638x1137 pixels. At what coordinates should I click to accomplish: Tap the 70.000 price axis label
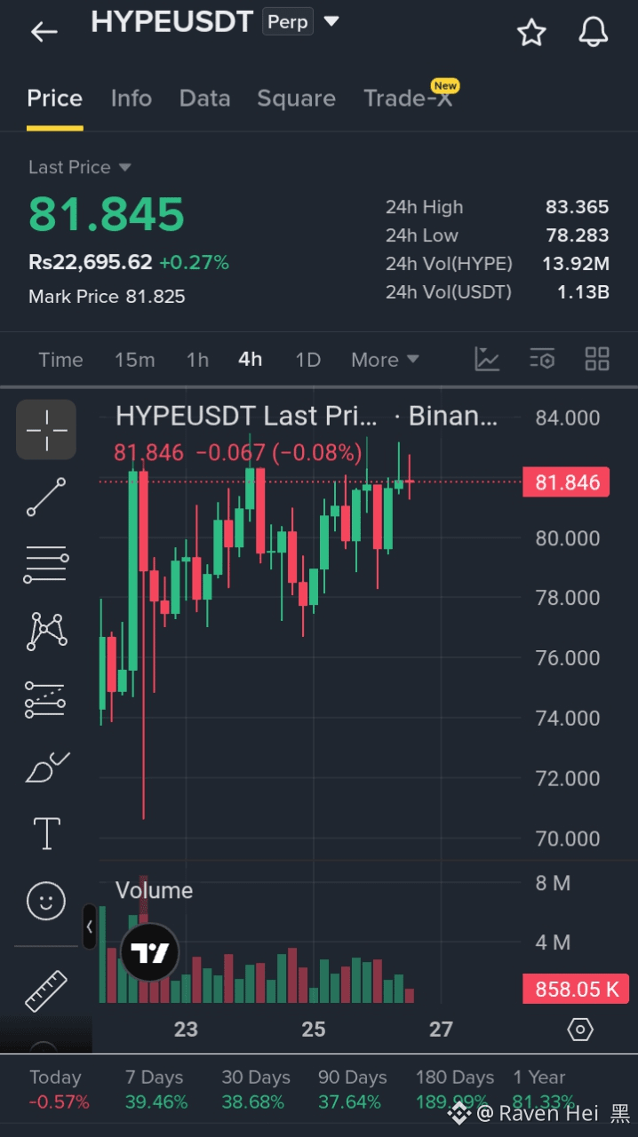[568, 839]
